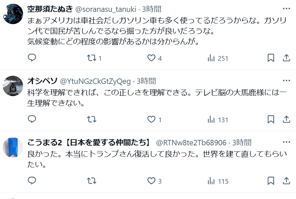Viewport: 296px width, 199px height.
Task: View analytics showing 251 views
Action: pos(218,58)
